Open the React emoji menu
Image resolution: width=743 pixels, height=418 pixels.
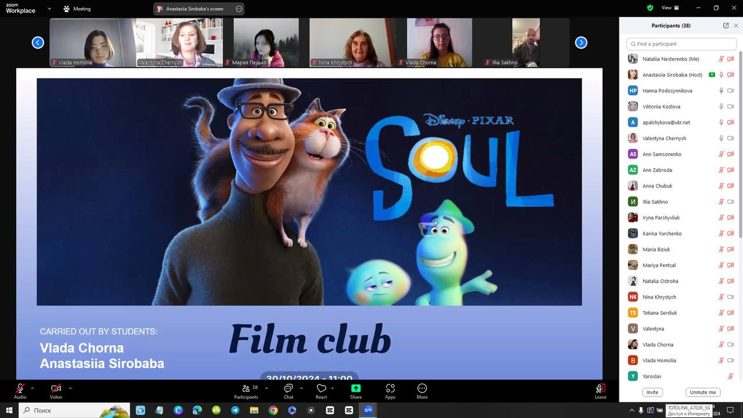(321, 389)
